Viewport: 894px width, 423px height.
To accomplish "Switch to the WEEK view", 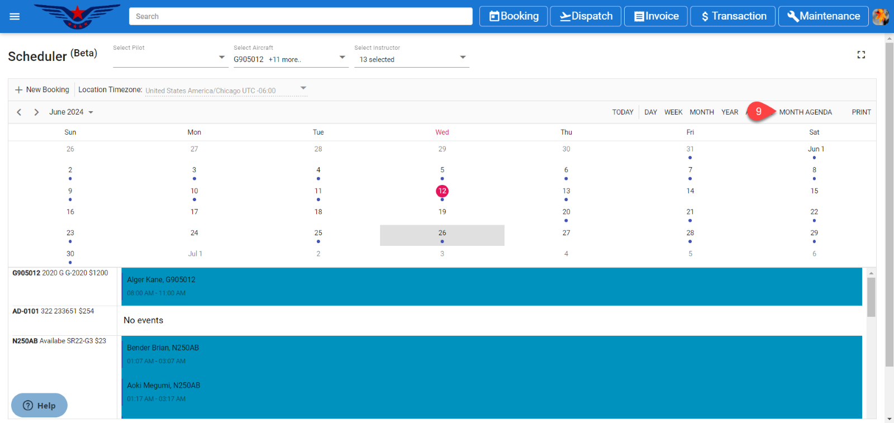I will point(673,112).
